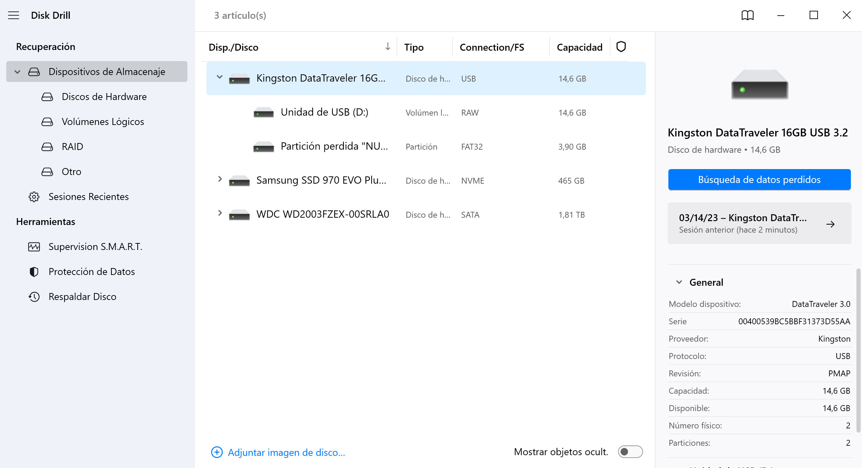Open the 03/14/23 previous session
The width and height of the screenshot is (862, 468).
[x=759, y=223]
